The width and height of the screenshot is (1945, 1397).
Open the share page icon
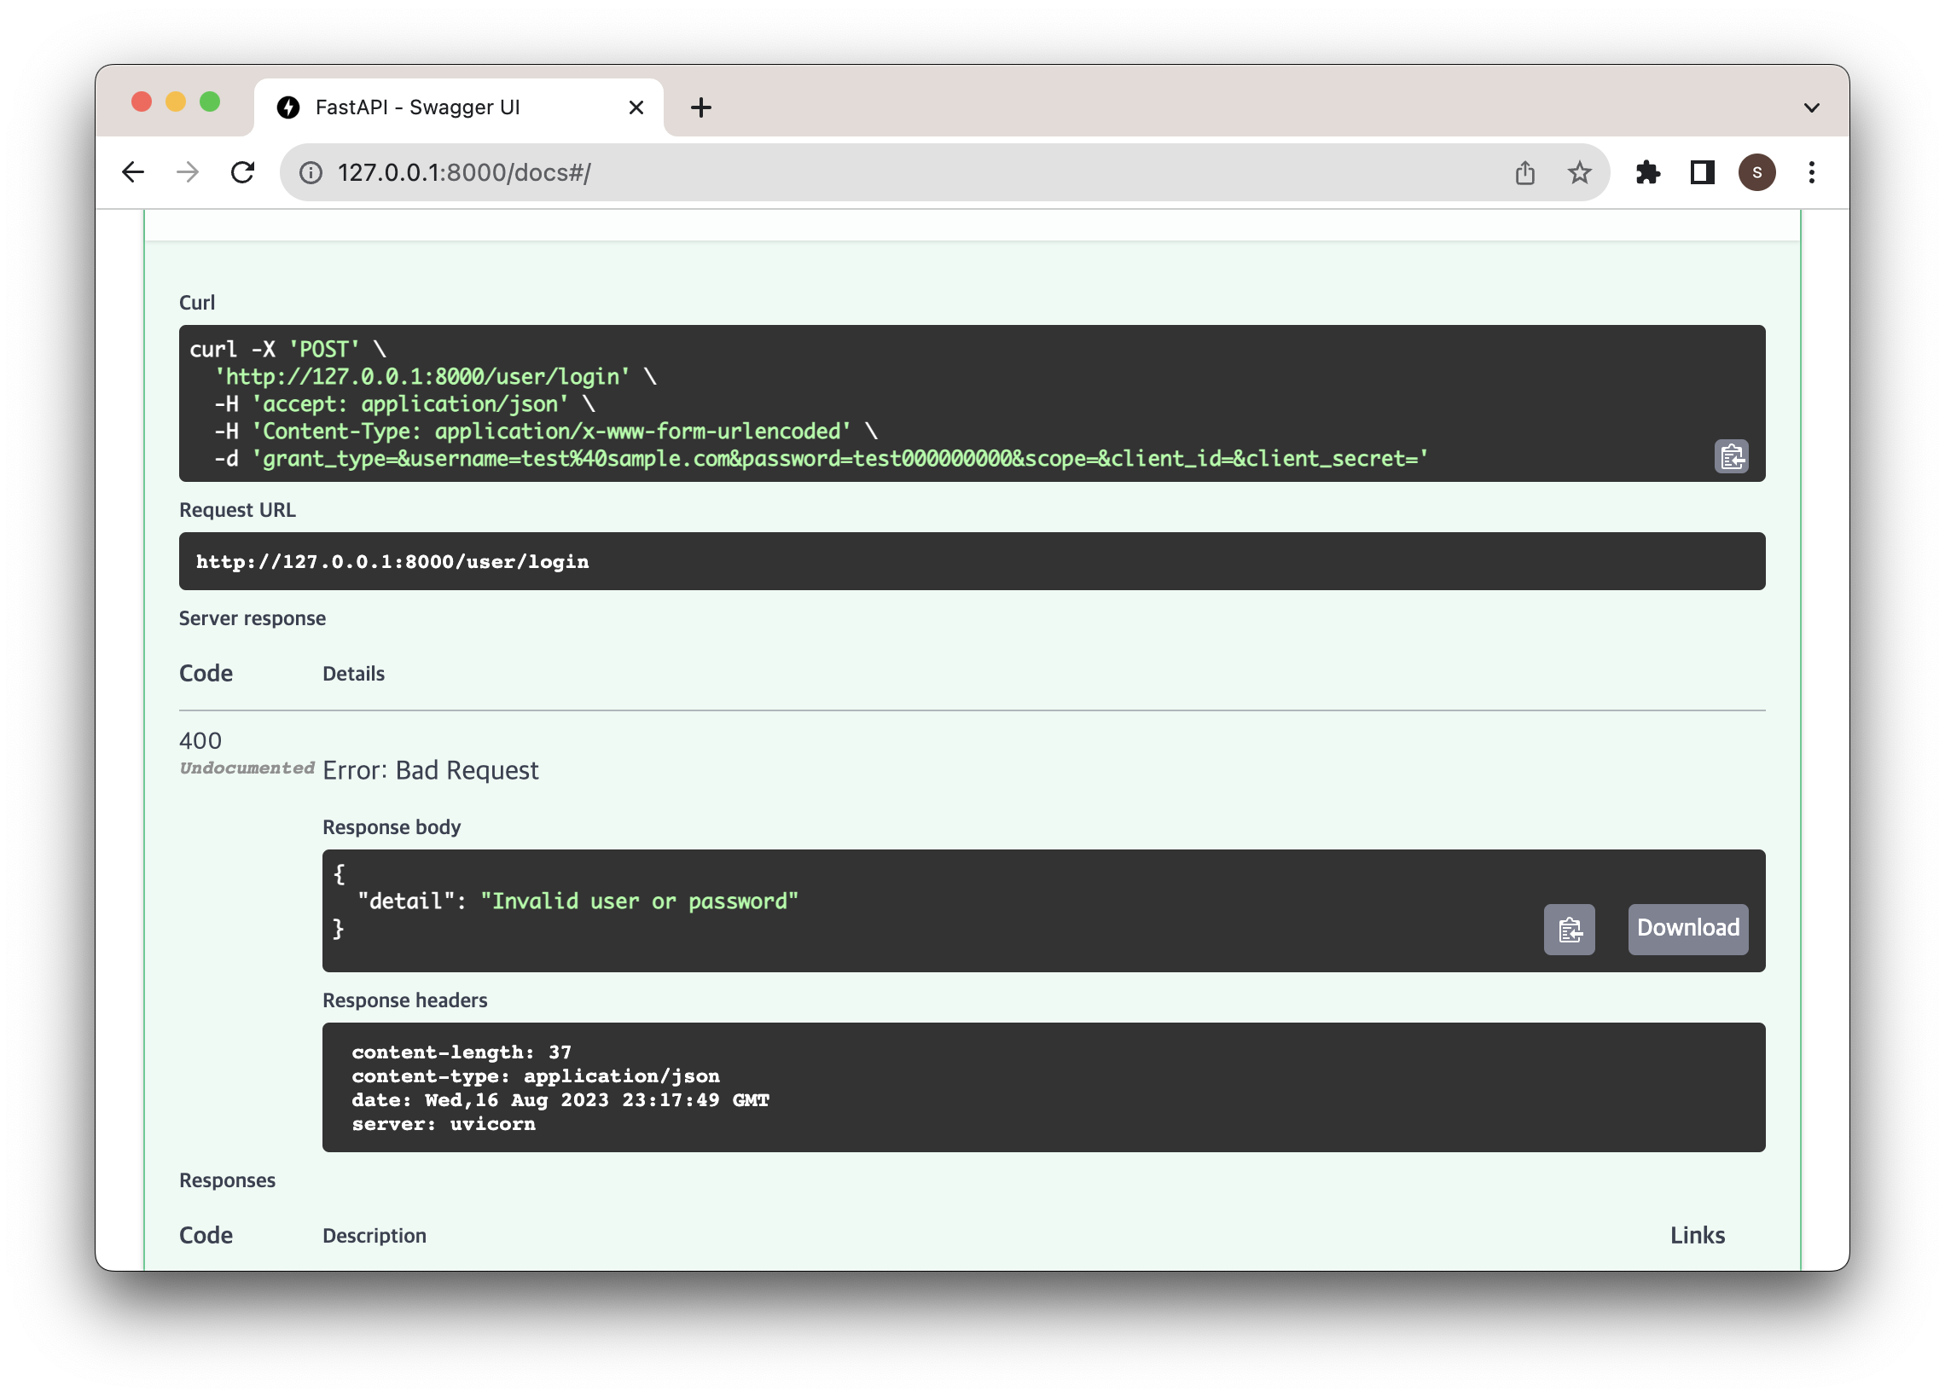[1524, 172]
